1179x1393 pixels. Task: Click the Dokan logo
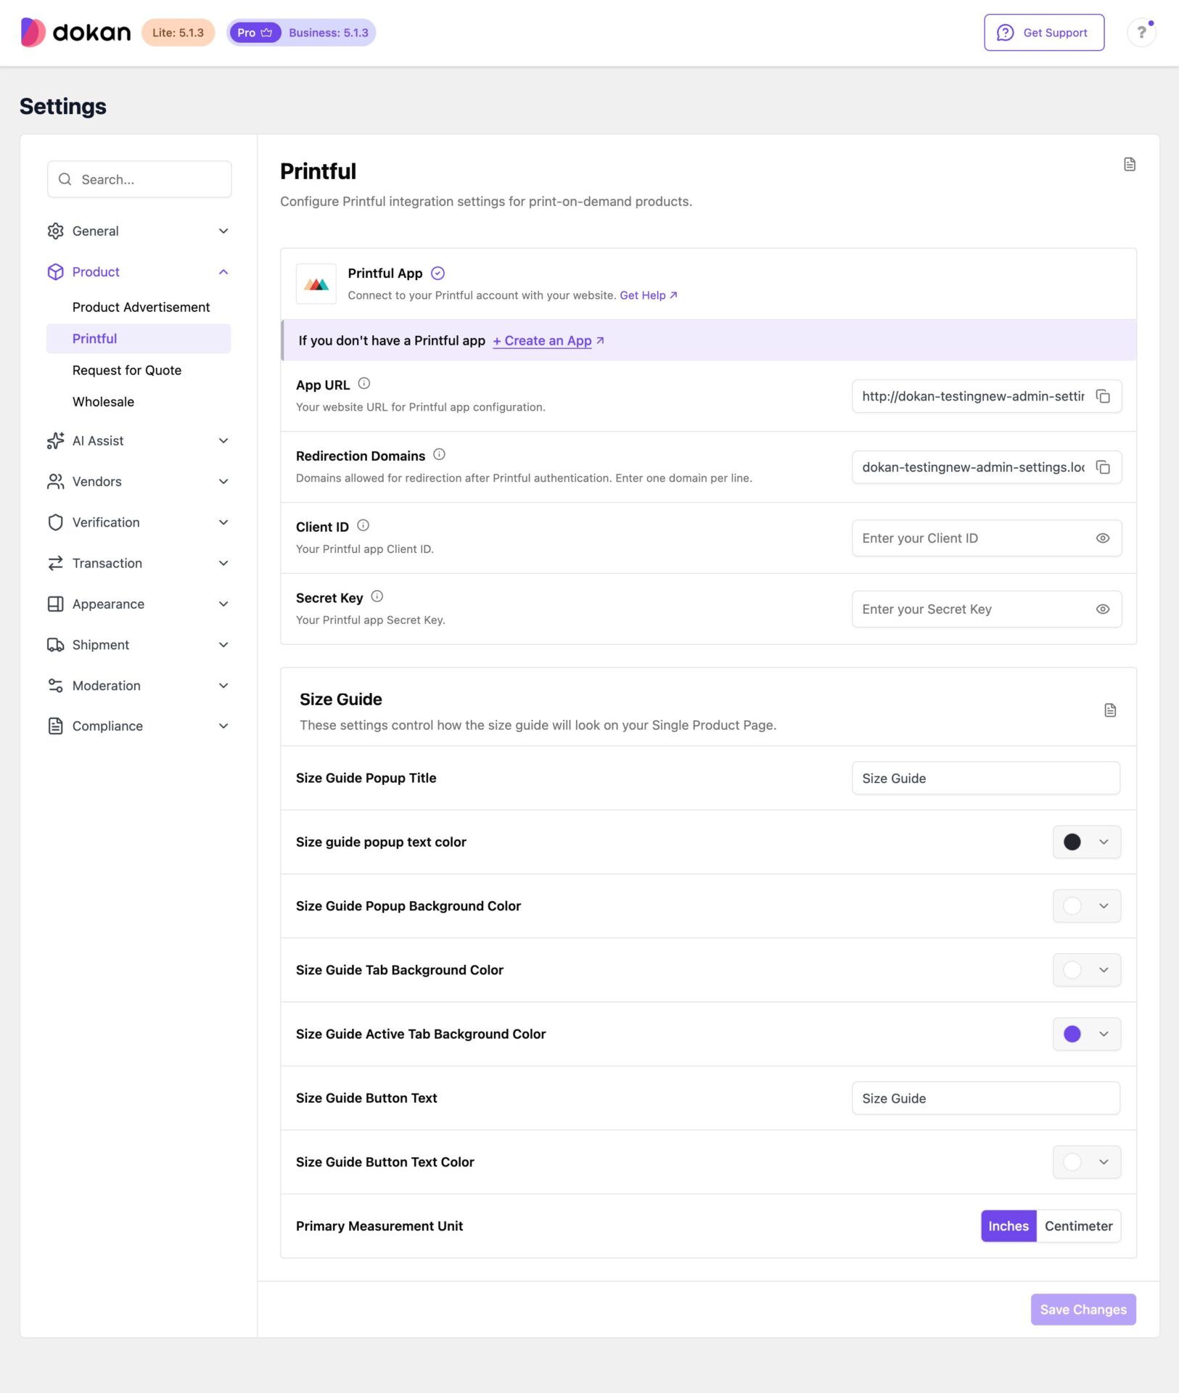click(x=75, y=33)
